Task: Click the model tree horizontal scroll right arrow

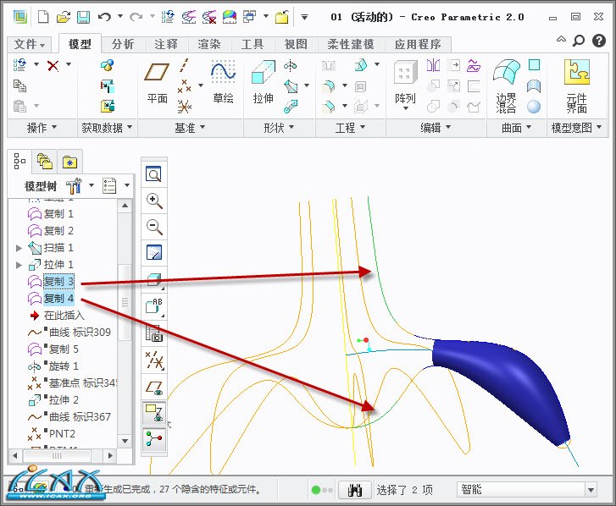Action: pos(110,455)
